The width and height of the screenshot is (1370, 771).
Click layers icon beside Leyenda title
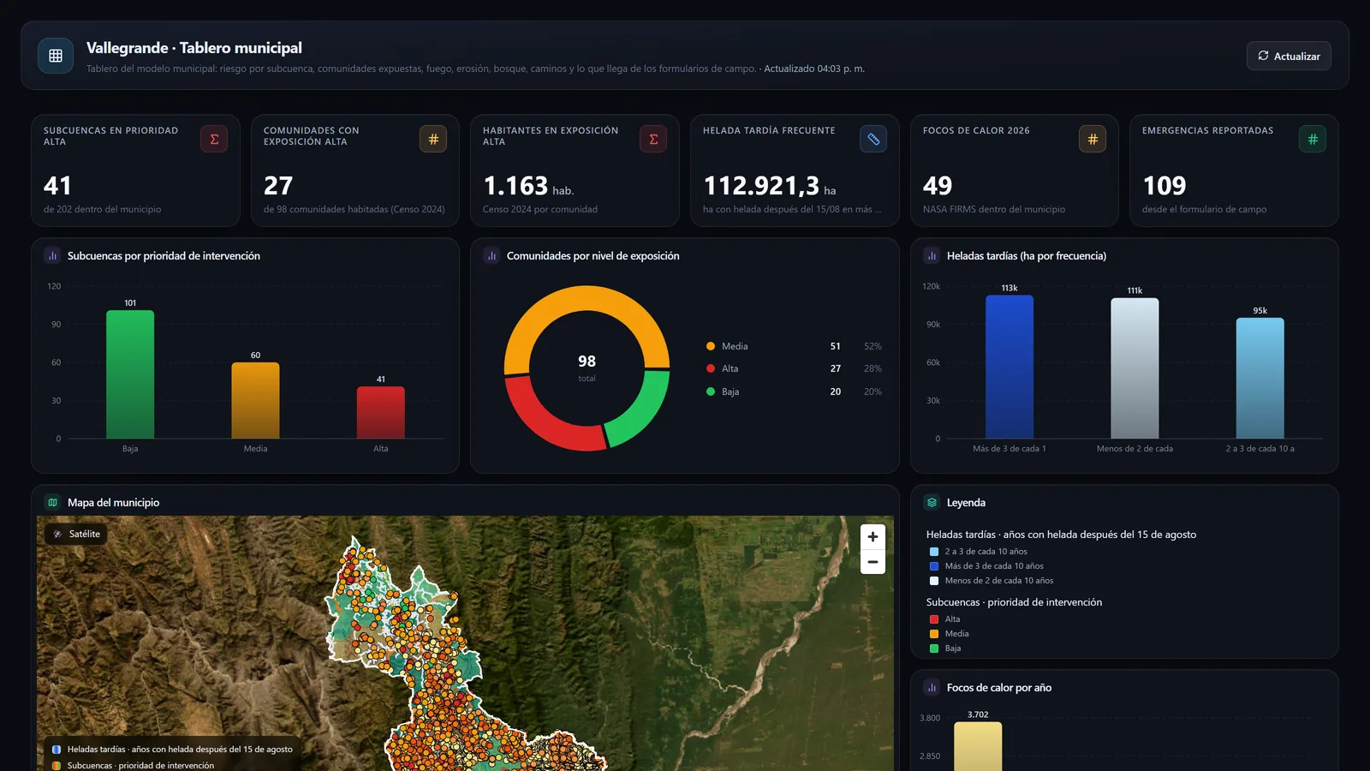click(932, 502)
